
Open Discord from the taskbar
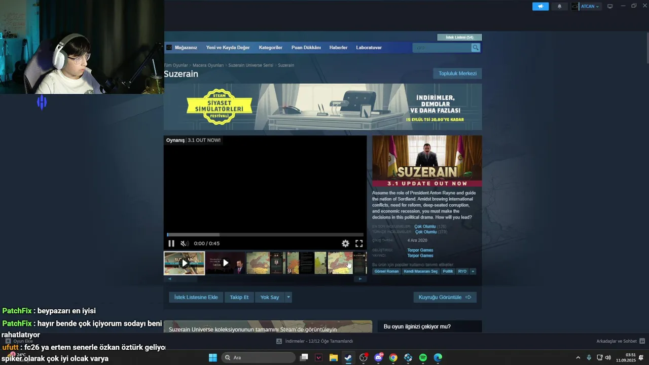(378, 357)
